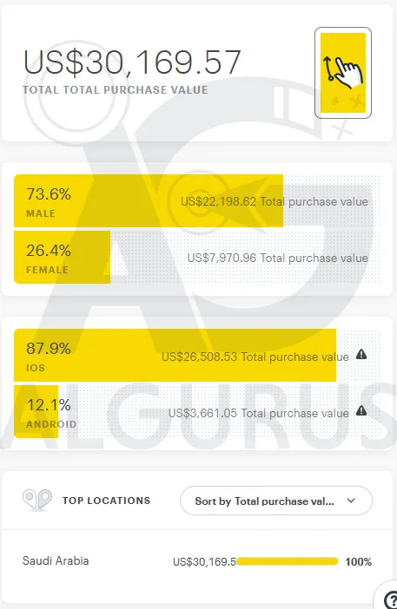
Task: Click the swipe-up phone icon
Action: pyautogui.click(x=343, y=73)
